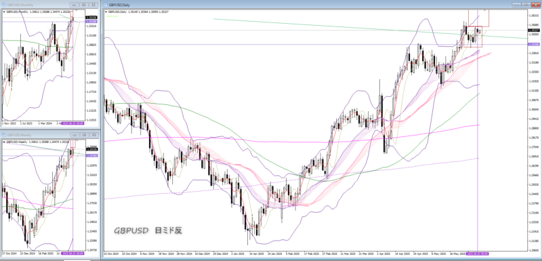Click the highlighted date label on Daily time axis
Image resolution: width=542 pixels, height=261 pixels.
click(x=478, y=254)
